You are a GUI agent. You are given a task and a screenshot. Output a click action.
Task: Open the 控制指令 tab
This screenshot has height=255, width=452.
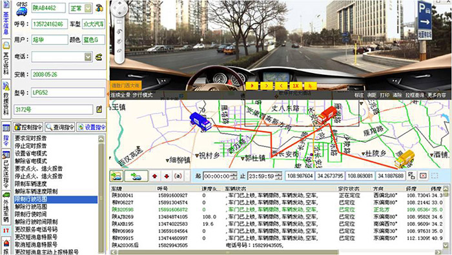[28, 127]
